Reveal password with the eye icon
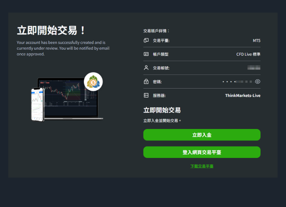 click(257, 82)
